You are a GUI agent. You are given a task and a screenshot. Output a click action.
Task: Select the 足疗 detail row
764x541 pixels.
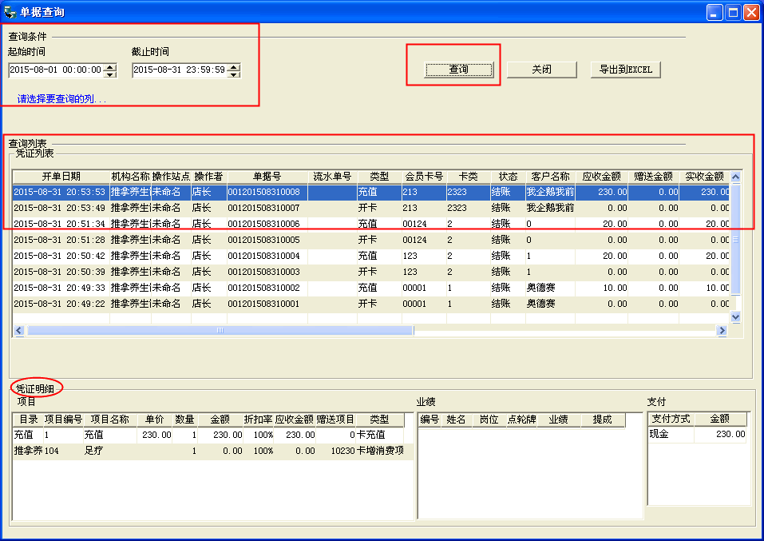pos(213,451)
